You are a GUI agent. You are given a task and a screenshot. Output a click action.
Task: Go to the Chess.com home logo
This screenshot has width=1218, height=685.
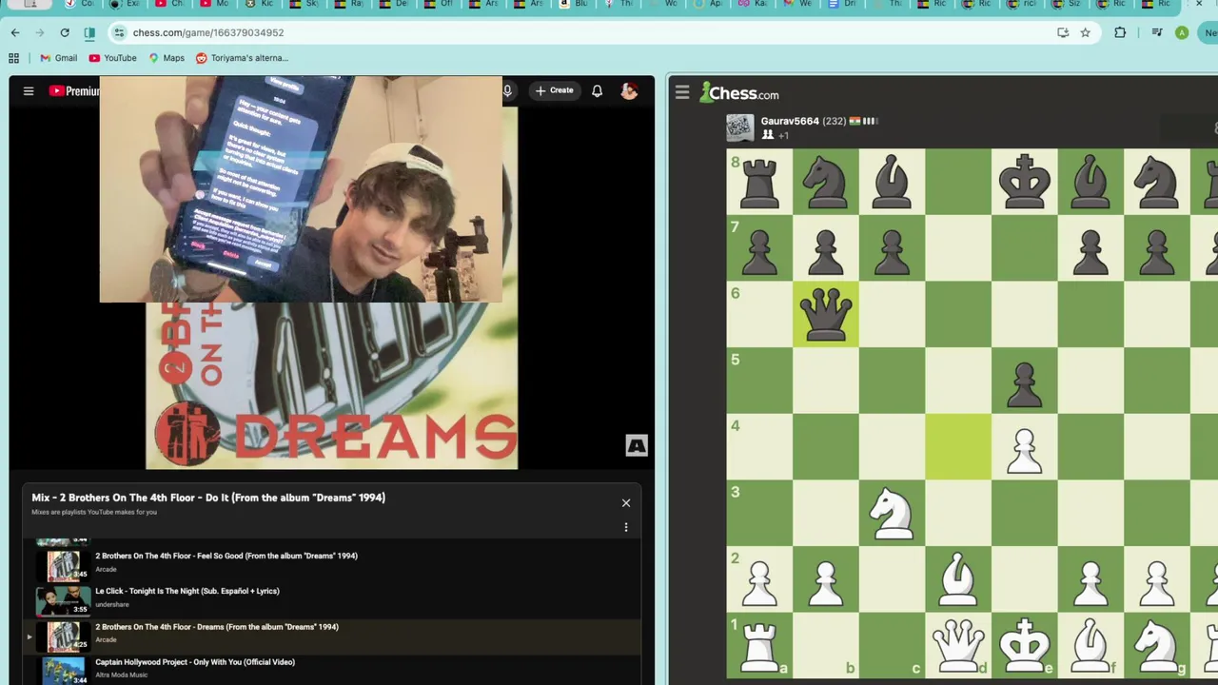coord(739,92)
